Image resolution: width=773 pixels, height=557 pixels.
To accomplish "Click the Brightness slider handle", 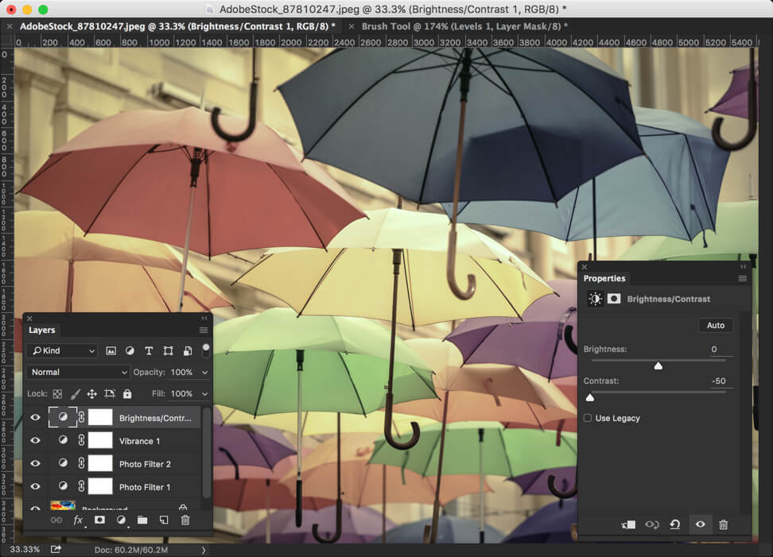I will pos(658,366).
